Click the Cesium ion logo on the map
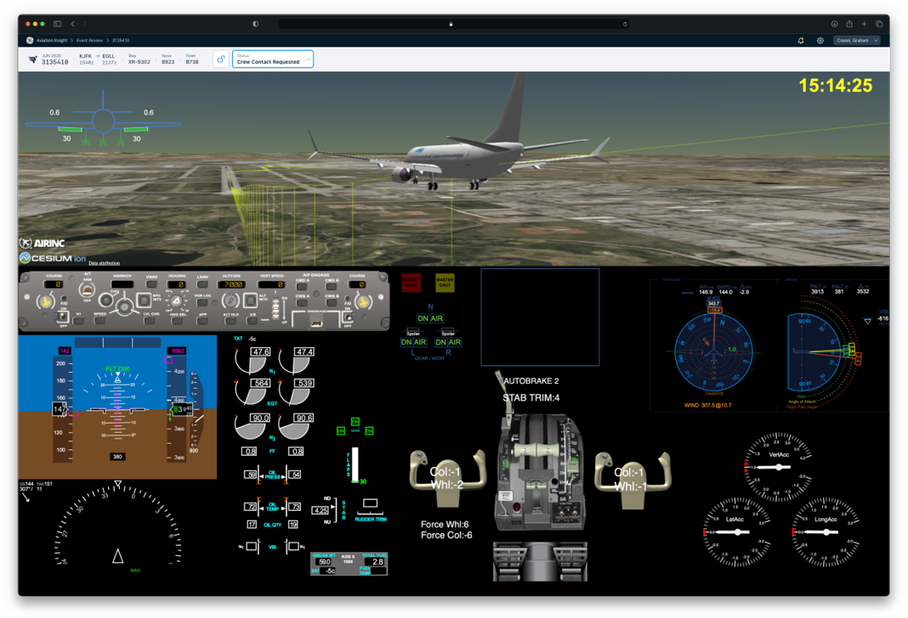Image resolution: width=908 pixels, height=618 pixels. 50,258
